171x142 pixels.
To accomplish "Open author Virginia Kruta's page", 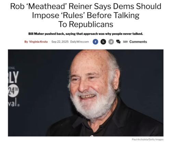I will [x=38, y=42].
